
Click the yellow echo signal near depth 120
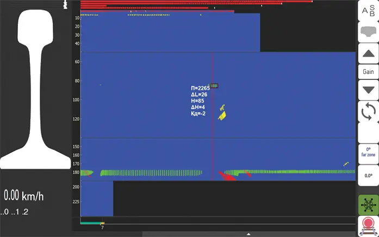click(222, 116)
